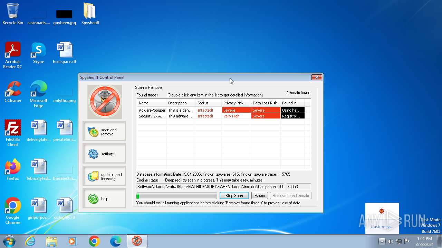The image size is (442, 248).
Task: Launch Google Chrome desktop shortcut
Action: point(13,211)
